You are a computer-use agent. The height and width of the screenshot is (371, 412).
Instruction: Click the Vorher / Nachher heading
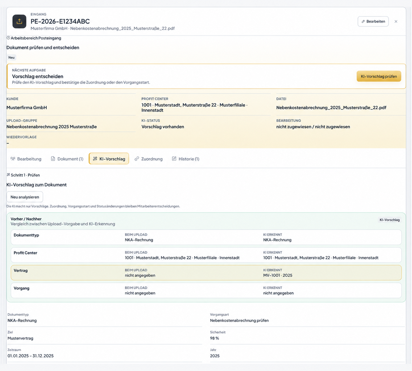pyautogui.click(x=26, y=219)
